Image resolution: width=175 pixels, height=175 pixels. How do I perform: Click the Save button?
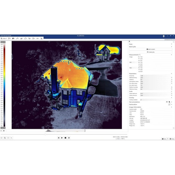(164, 139)
